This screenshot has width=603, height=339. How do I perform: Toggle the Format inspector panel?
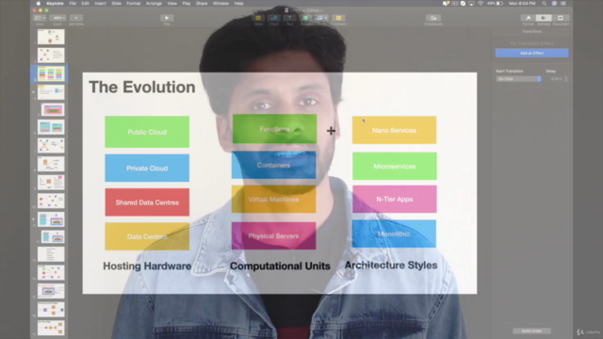(x=528, y=18)
